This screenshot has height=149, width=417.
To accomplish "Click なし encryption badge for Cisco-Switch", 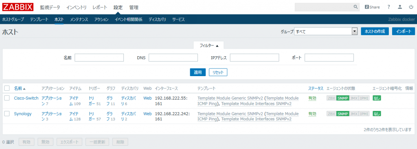I will pyautogui.click(x=377, y=98).
